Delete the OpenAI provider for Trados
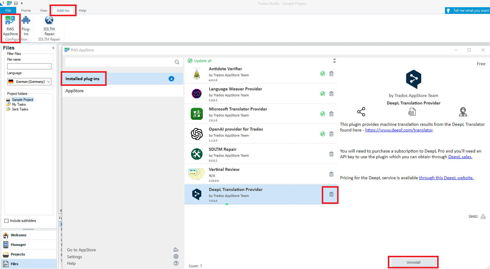The image size is (490, 269). (x=331, y=134)
